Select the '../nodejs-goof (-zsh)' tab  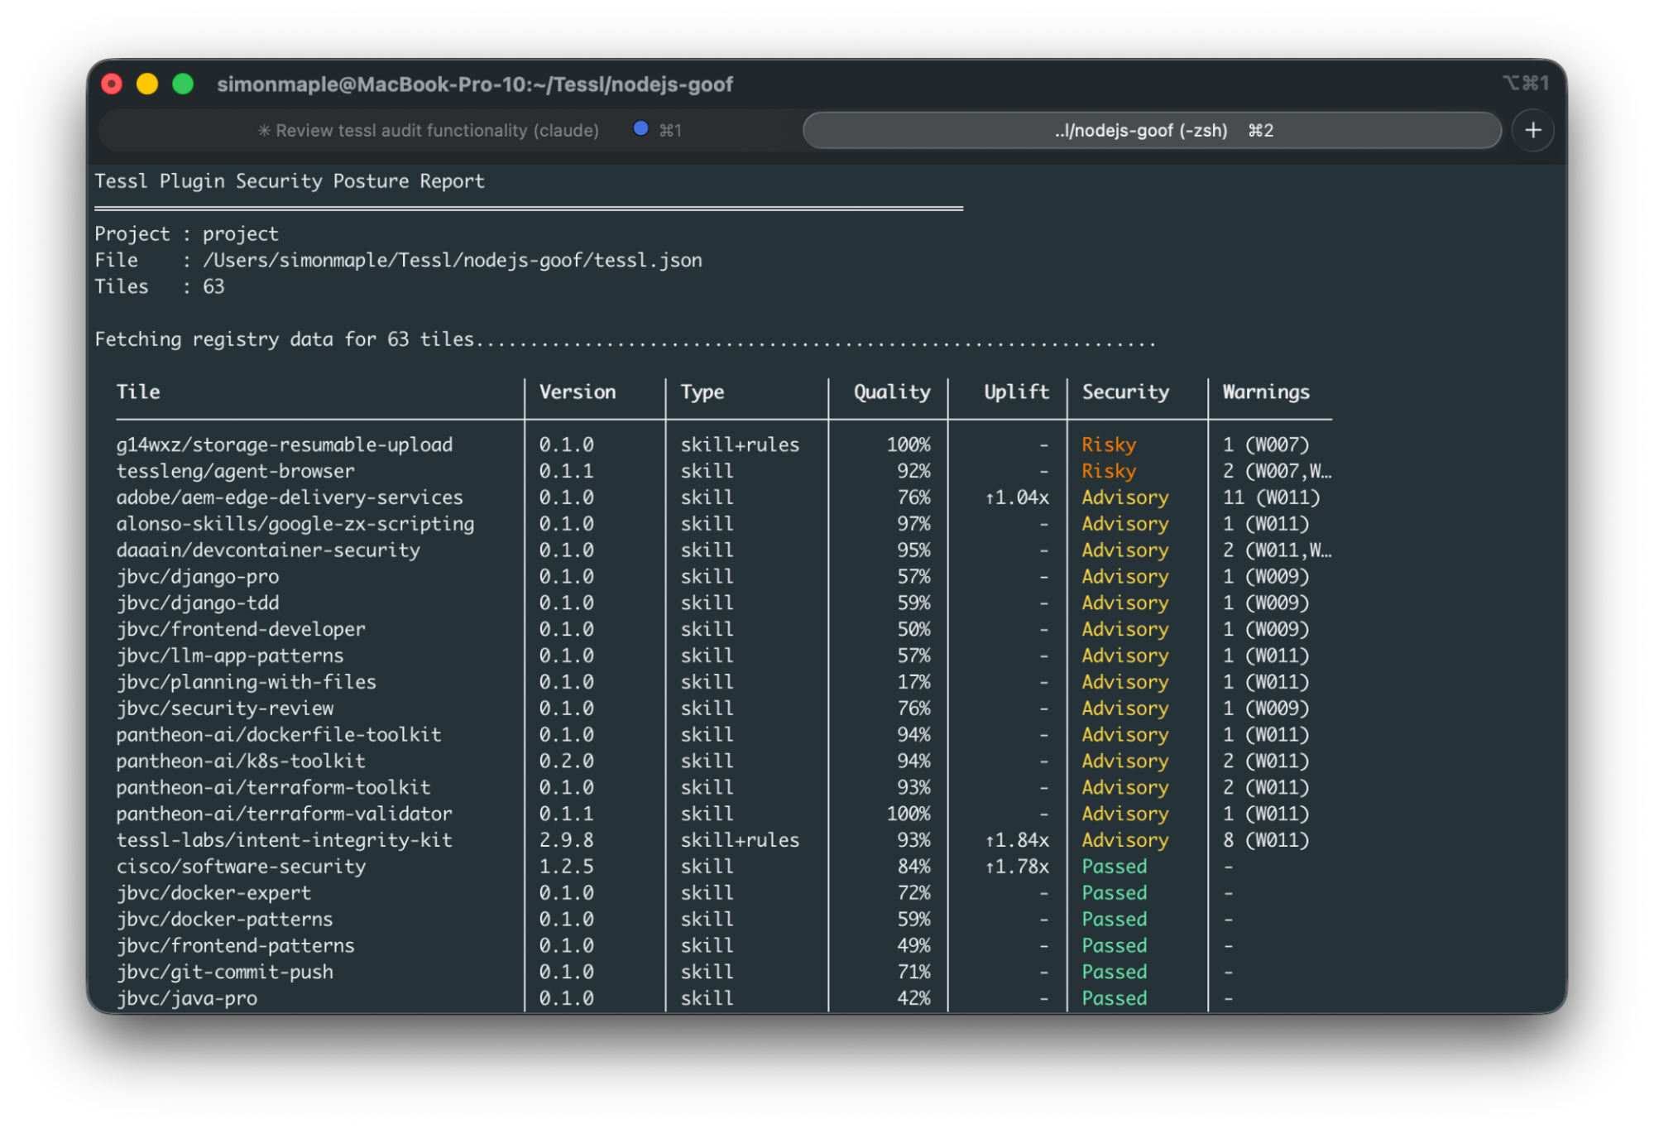pos(1152,130)
